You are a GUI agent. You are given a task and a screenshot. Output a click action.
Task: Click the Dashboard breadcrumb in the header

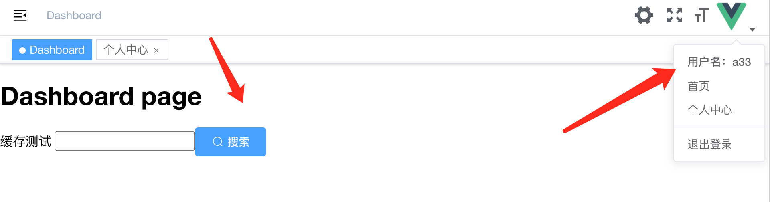coord(74,16)
